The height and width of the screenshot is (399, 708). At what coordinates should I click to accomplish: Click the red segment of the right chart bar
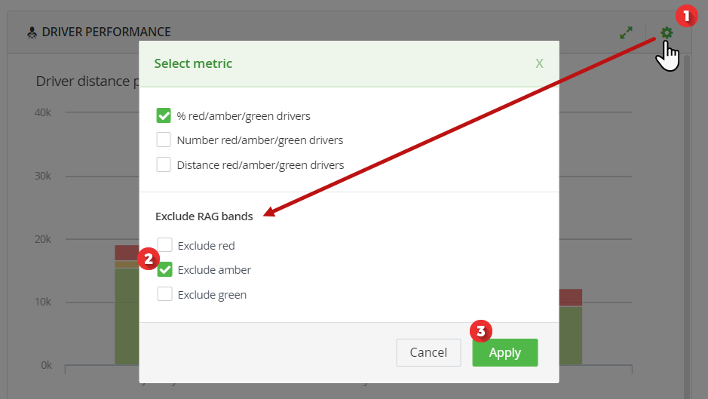tap(571, 297)
